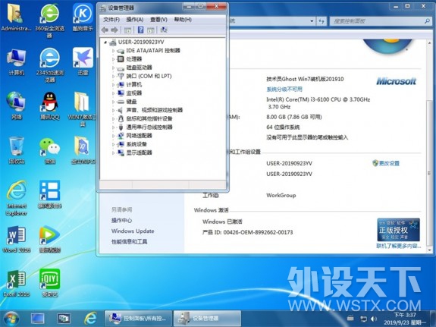Select the 计算机 desktop icon
The image size is (436, 327).
coord(17,61)
